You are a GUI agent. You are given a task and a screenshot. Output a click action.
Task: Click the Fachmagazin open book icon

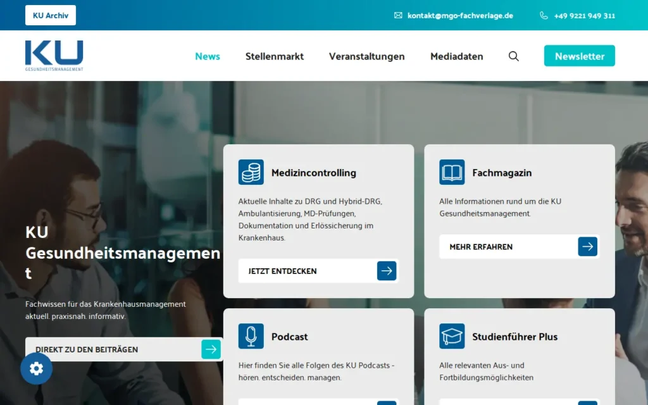click(452, 172)
